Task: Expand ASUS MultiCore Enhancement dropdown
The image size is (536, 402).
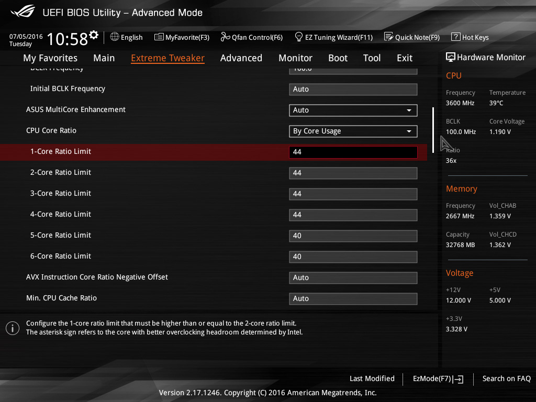Action: point(353,110)
